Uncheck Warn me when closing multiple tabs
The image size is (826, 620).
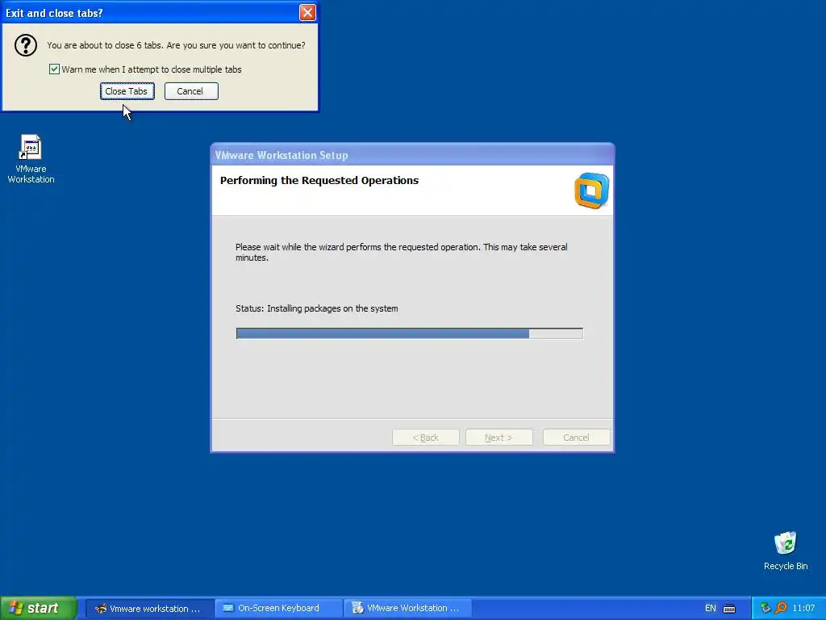(54, 69)
